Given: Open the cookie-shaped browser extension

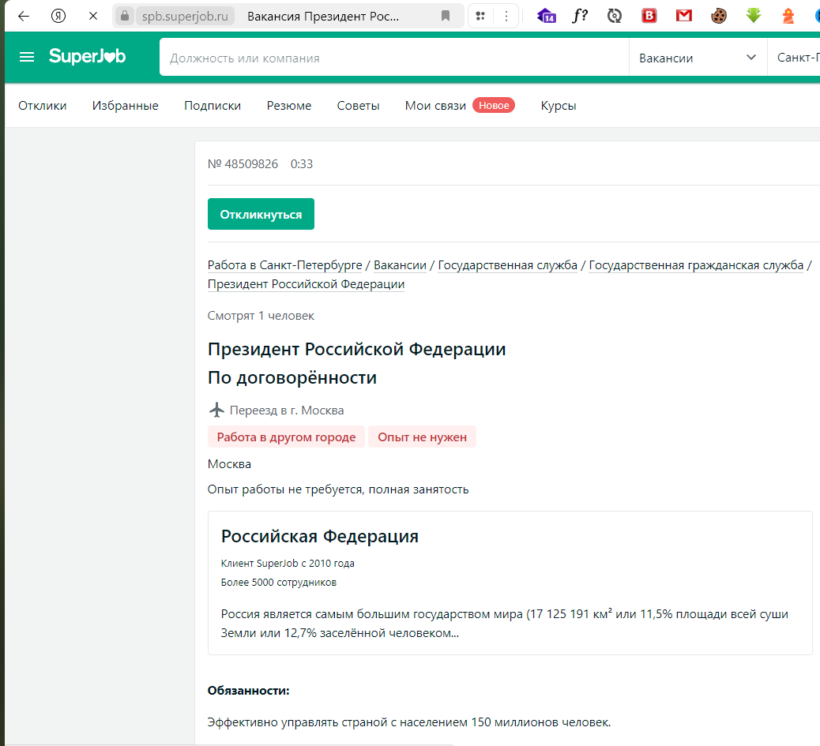Looking at the screenshot, I should tap(718, 15).
